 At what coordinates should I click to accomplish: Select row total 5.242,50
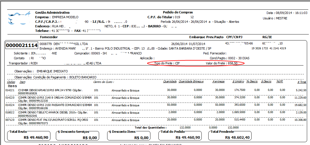click(x=301, y=90)
